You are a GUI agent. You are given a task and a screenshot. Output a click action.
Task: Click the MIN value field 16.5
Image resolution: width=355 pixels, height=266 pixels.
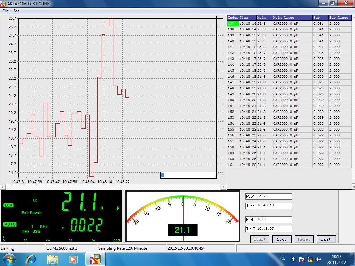274,220
